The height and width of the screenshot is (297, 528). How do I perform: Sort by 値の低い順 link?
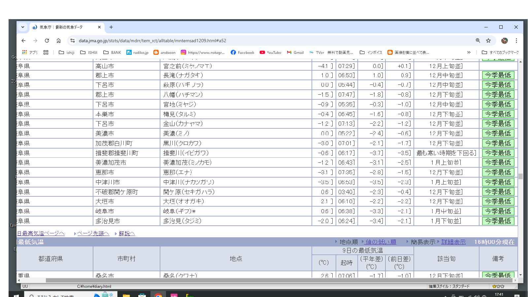[x=380, y=242]
